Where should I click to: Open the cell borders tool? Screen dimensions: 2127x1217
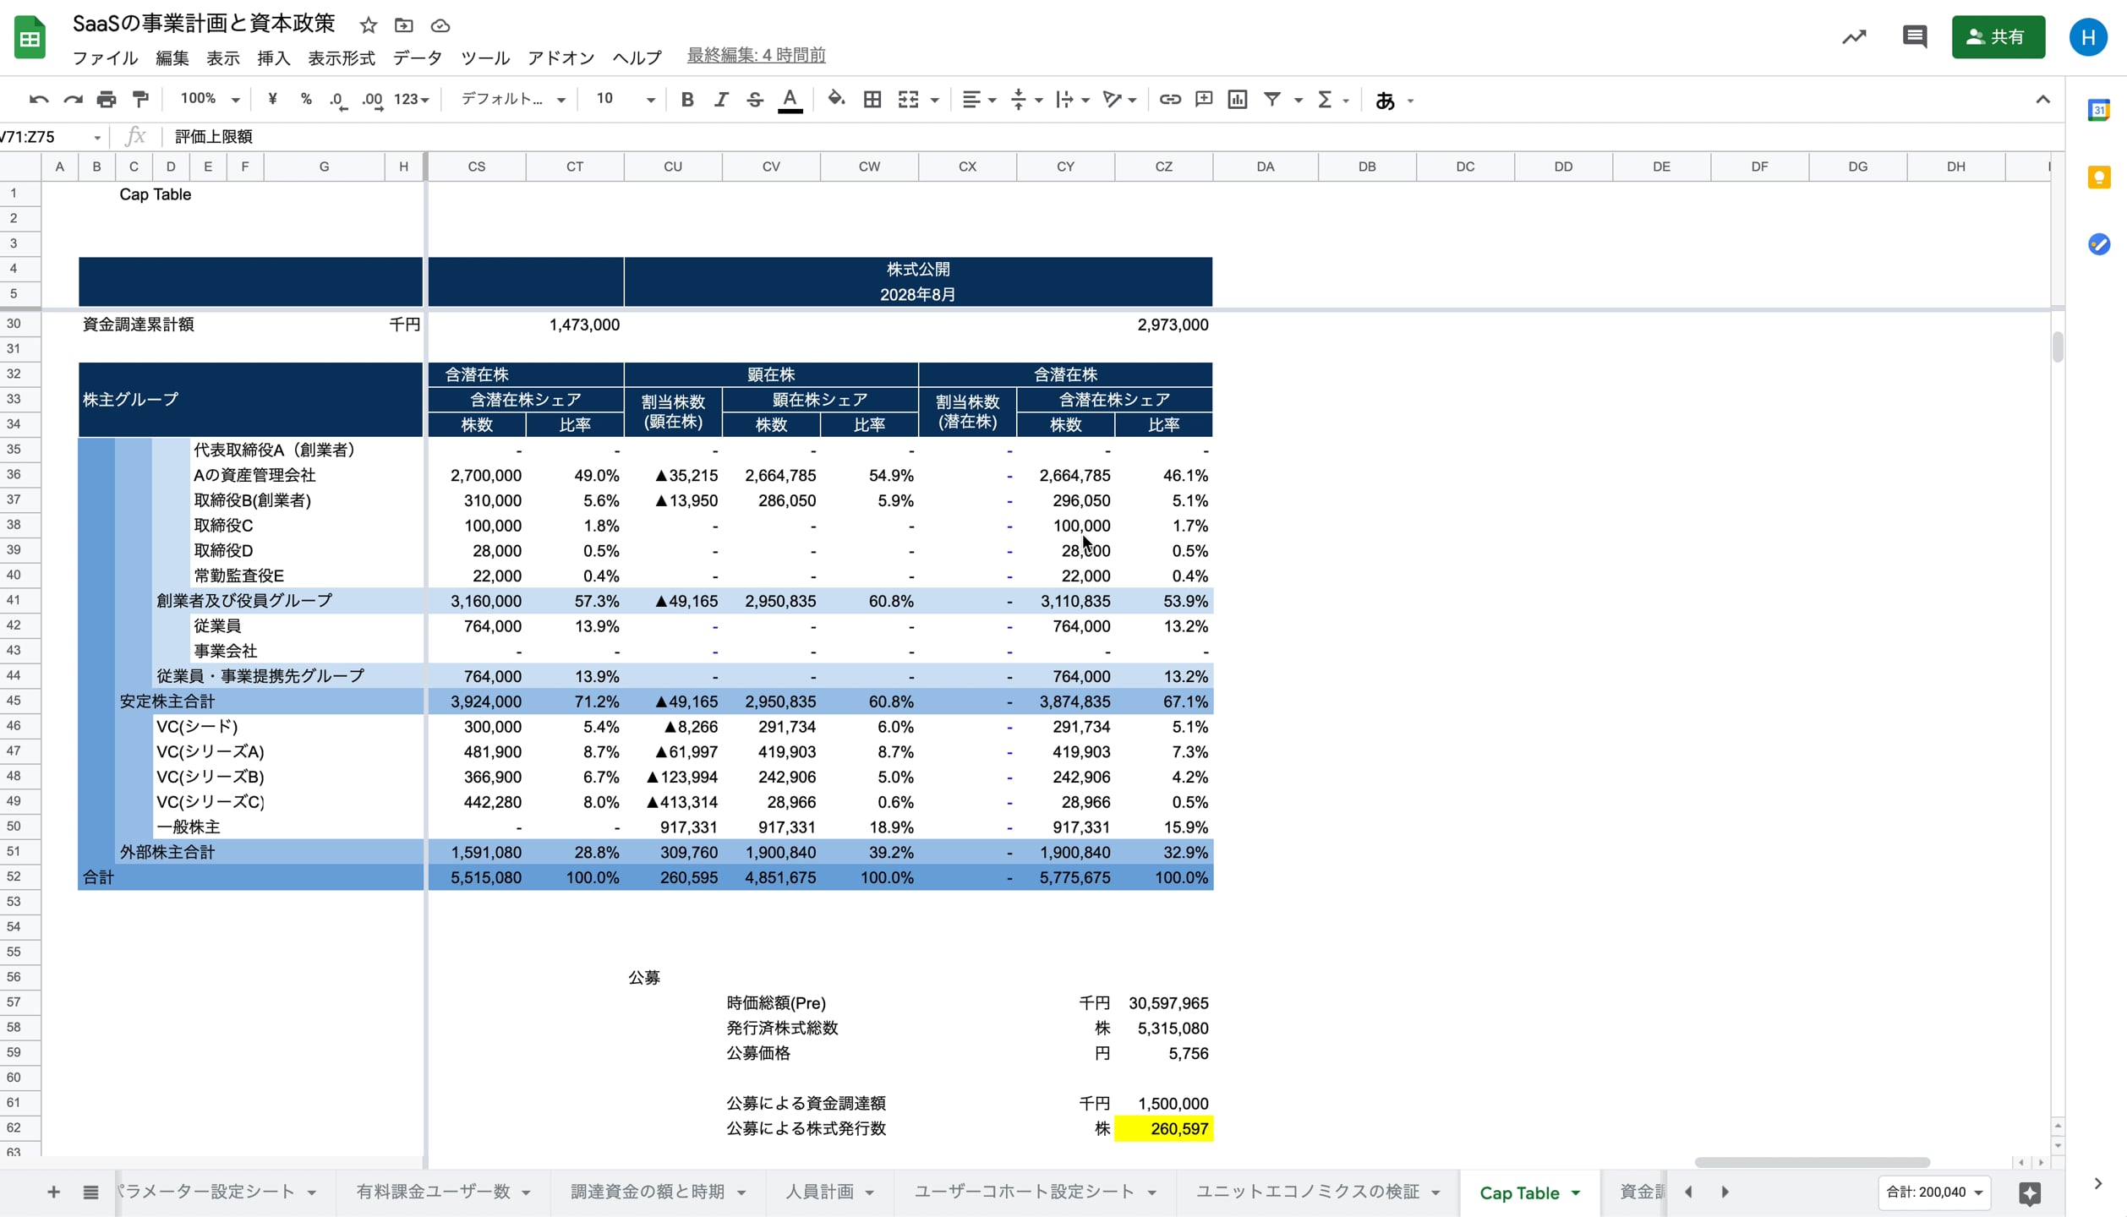click(872, 100)
